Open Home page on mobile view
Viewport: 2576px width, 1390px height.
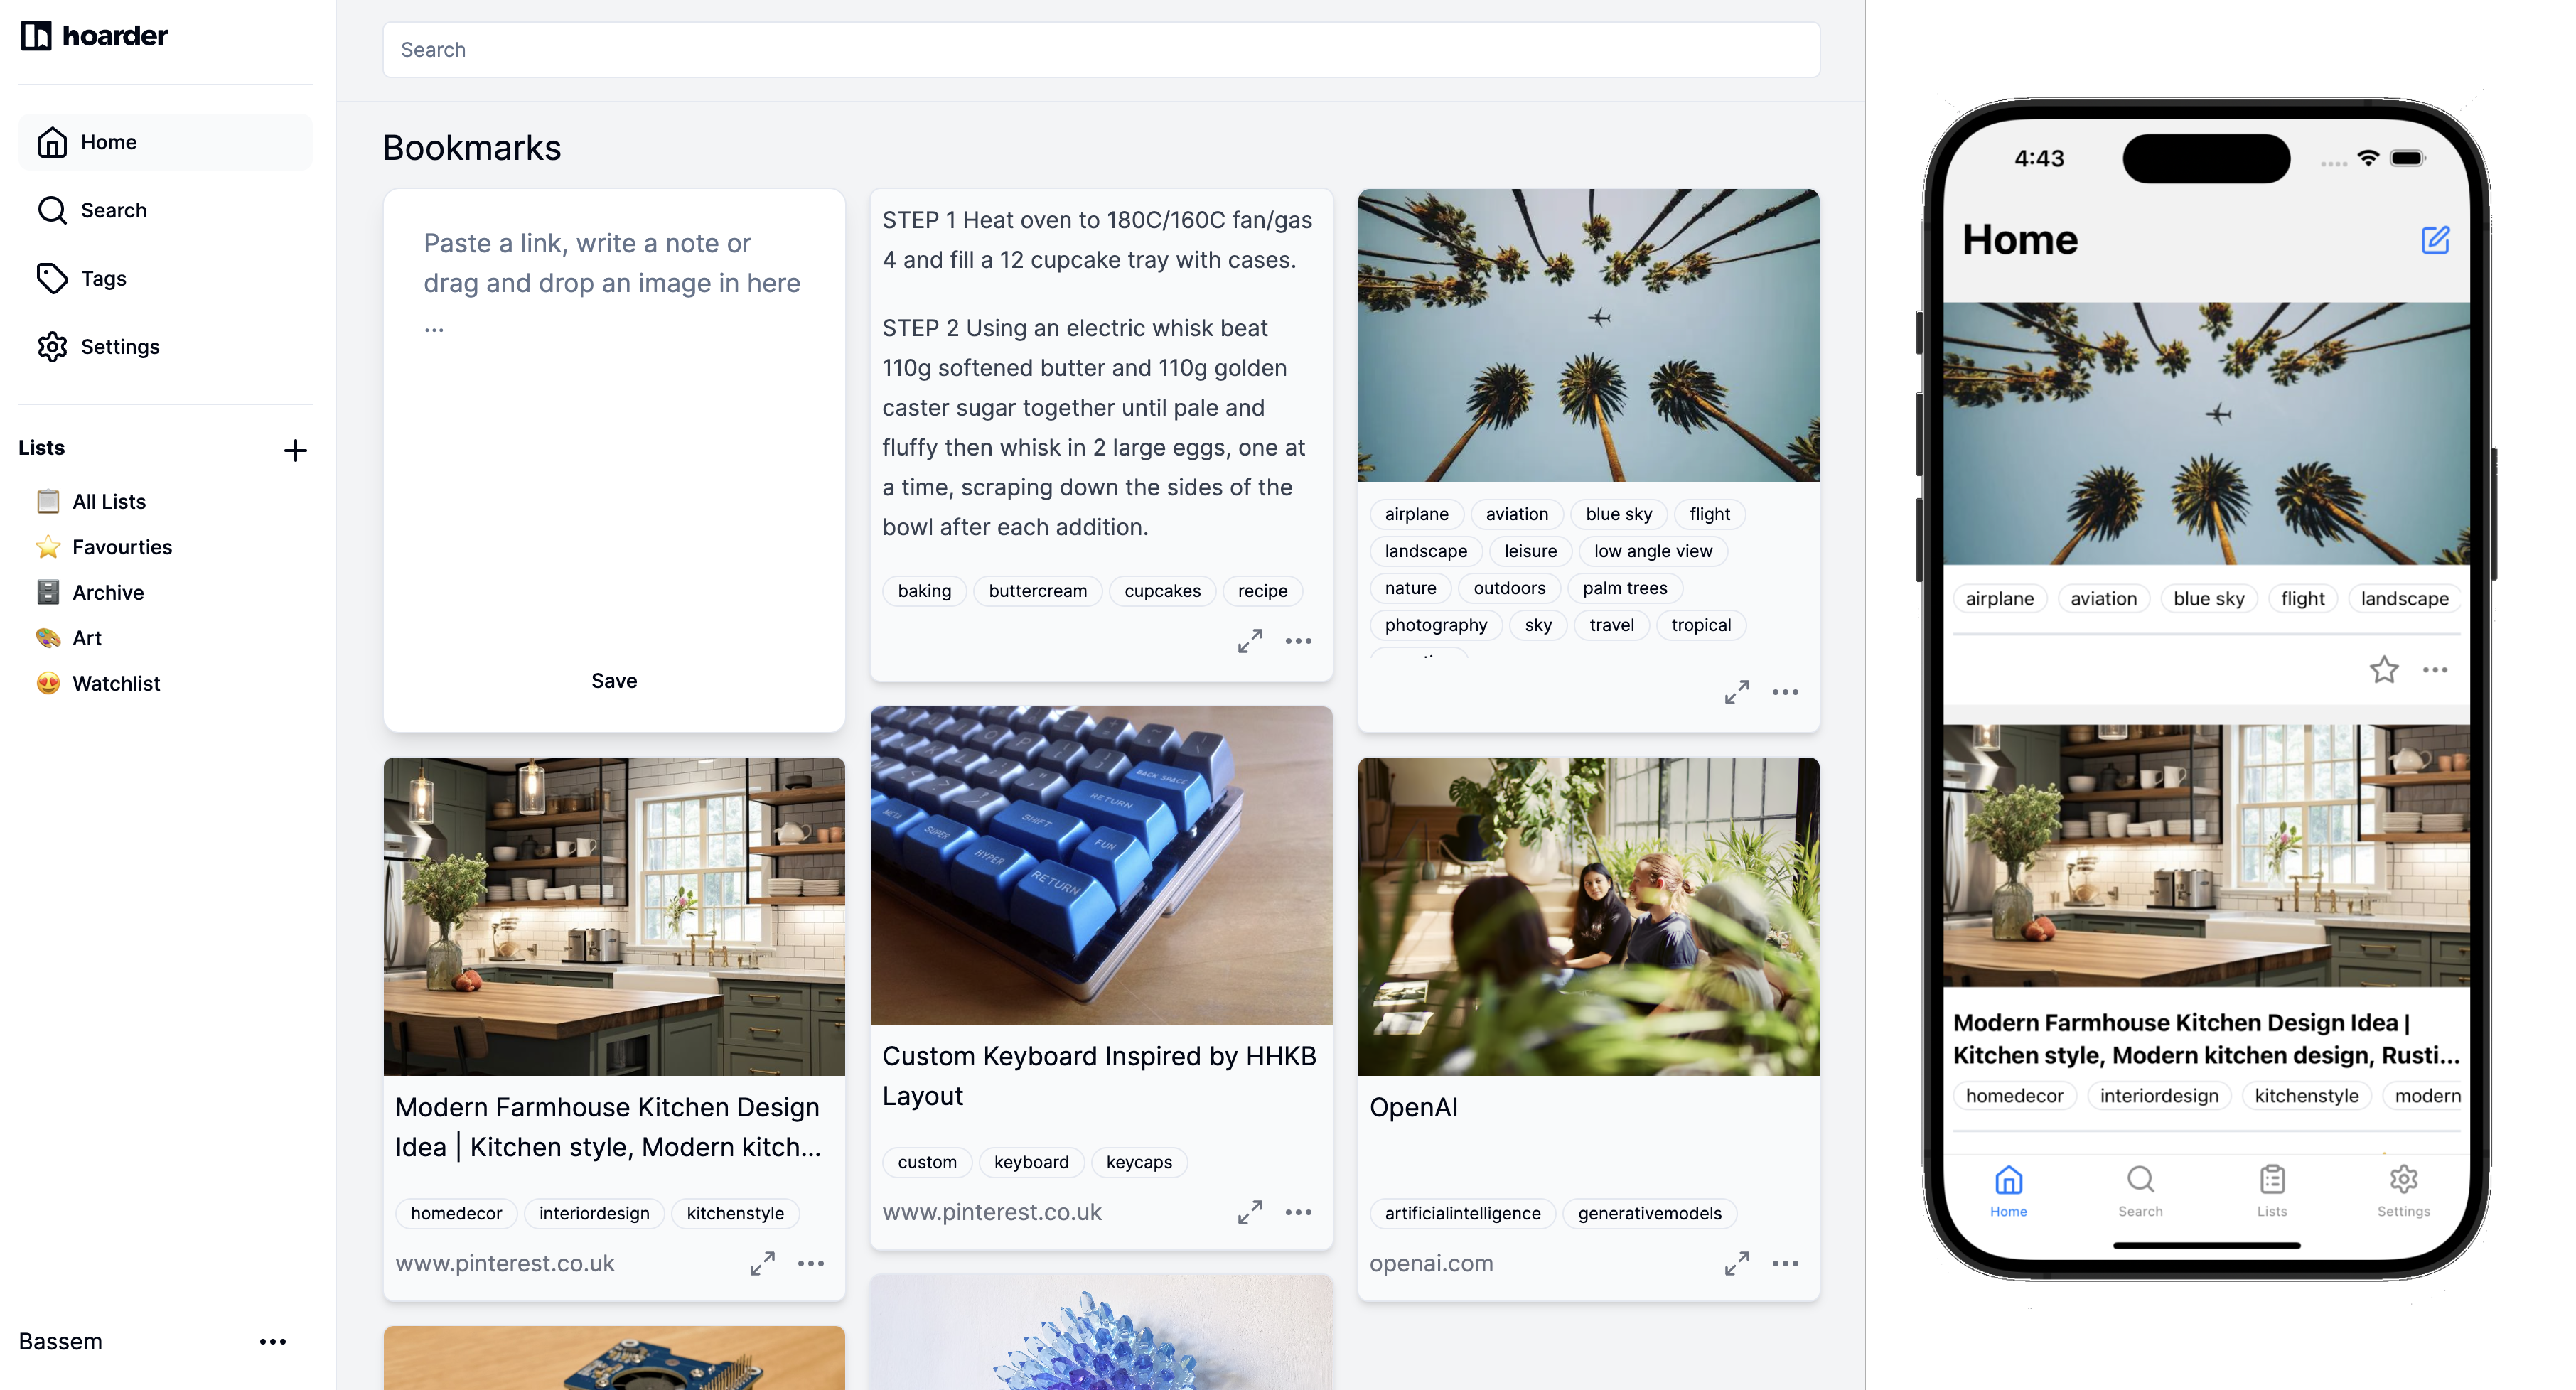[2008, 1188]
